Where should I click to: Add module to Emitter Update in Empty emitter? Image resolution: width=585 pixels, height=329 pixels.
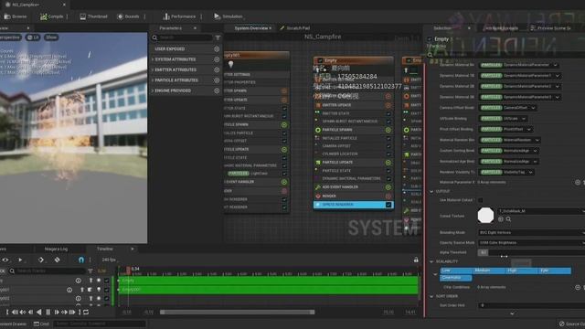(x=388, y=105)
